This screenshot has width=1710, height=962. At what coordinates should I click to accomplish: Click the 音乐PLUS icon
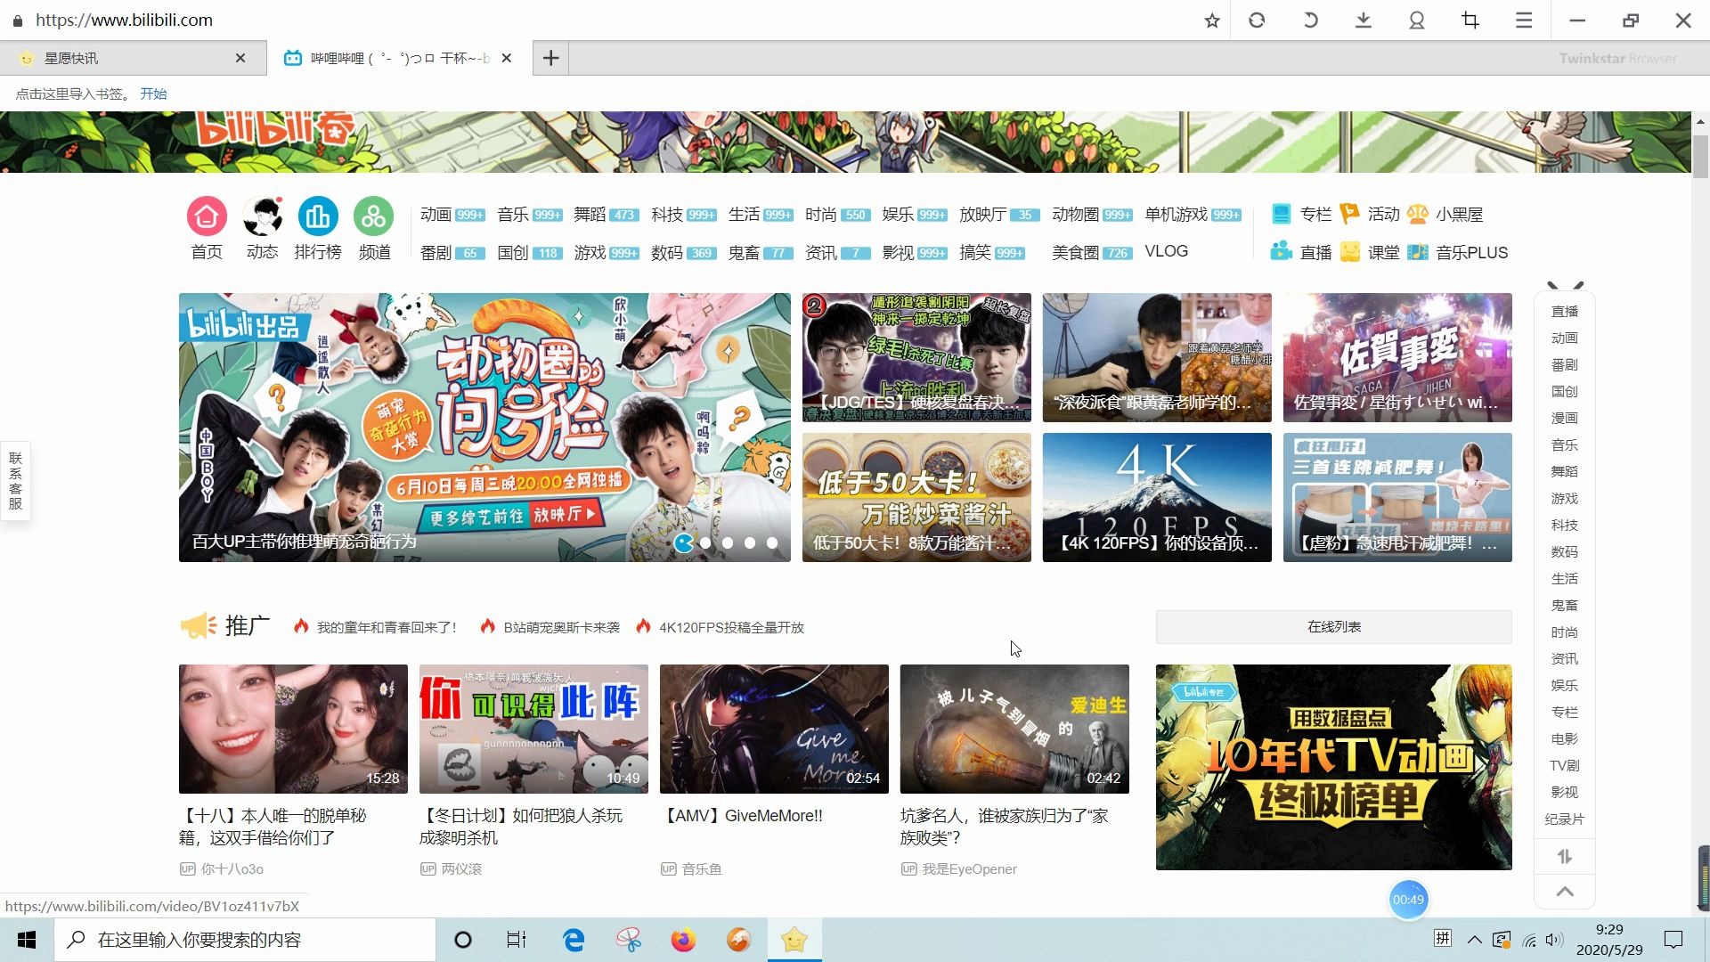click(x=1418, y=252)
